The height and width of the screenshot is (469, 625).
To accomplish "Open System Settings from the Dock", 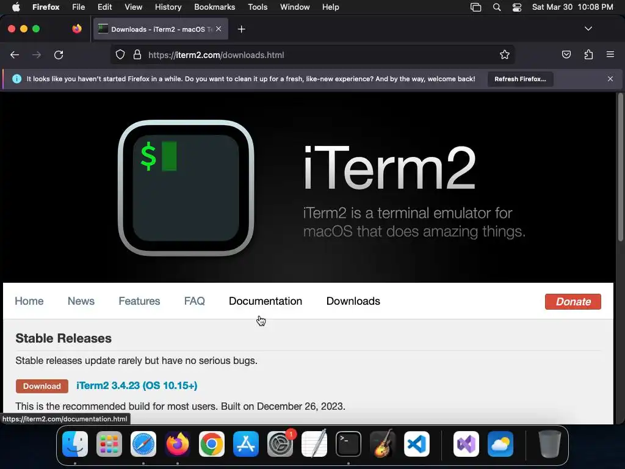I will click(280, 444).
